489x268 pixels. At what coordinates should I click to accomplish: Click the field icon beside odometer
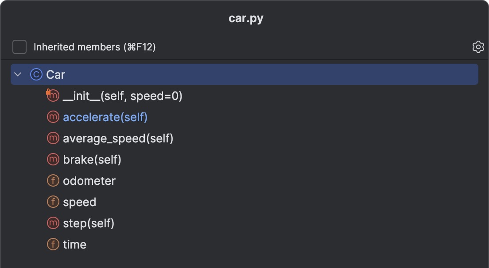pyautogui.click(x=53, y=180)
